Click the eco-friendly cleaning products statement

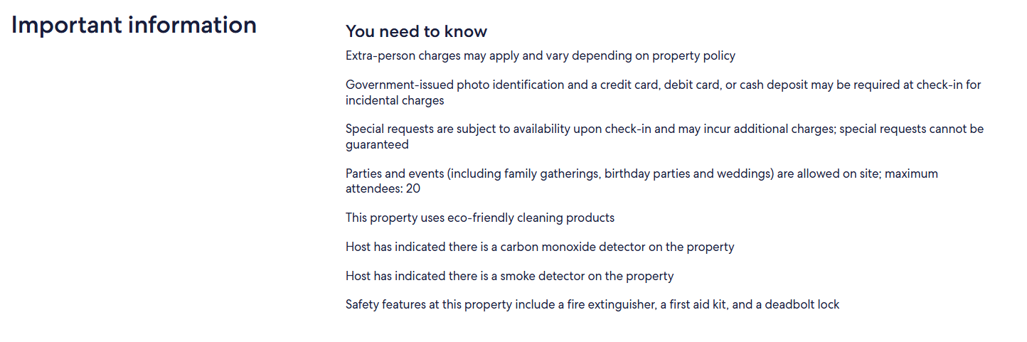[x=480, y=218]
